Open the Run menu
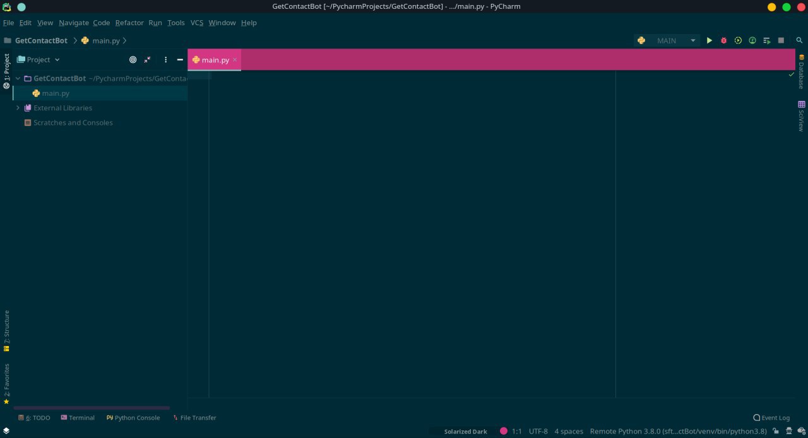 pos(155,23)
